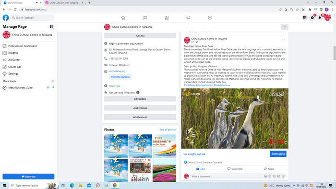Open the Ads megaphone icon in top navigation
The width and height of the screenshot is (336, 189).
point(188,18)
